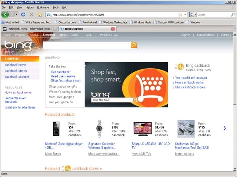Click Read user reviews link

[x=63, y=76]
